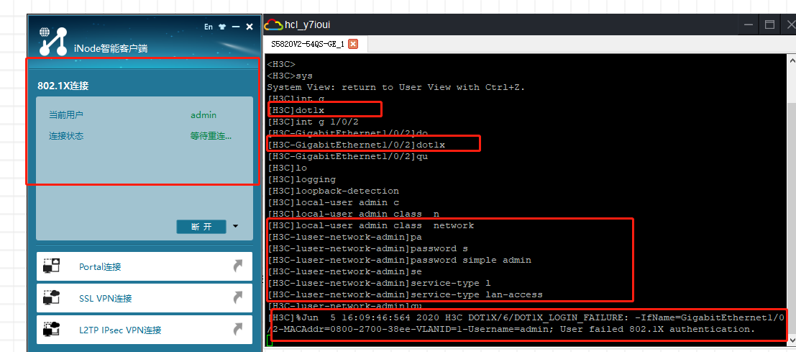Click the SSL VPN连接 computer icon
Image resolution: width=796 pixels, height=352 pixels.
point(51,297)
